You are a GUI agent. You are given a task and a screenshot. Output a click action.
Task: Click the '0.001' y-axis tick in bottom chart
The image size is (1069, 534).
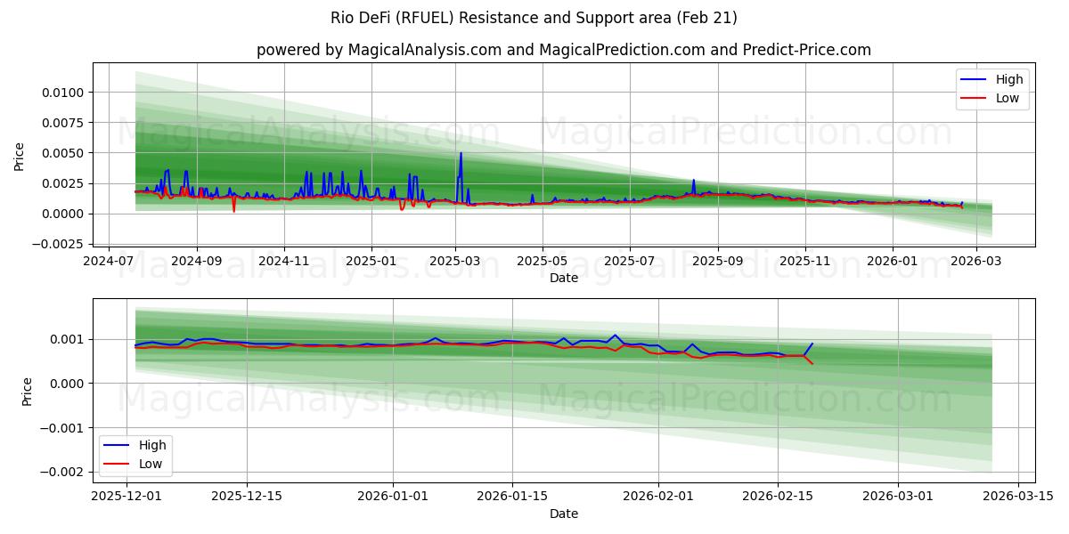[69, 339]
